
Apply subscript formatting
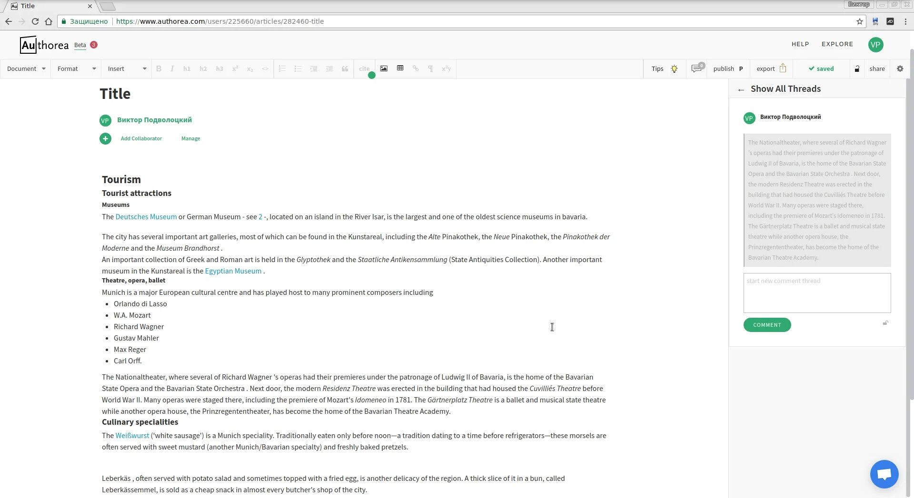click(x=249, y=68)
